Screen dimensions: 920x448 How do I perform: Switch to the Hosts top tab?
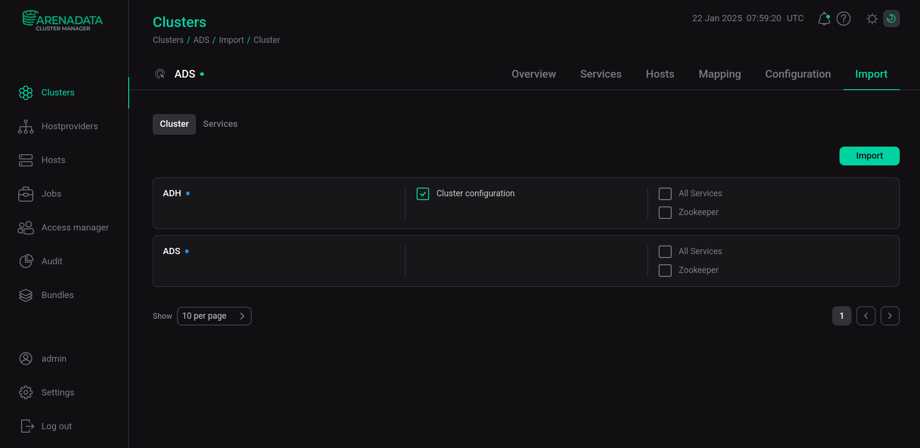[660, 74]
